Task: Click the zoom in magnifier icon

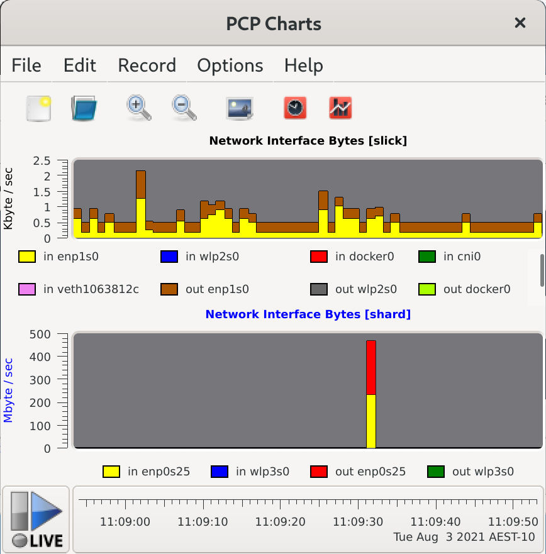Action: pyautogui.click(x=138, y=108)
